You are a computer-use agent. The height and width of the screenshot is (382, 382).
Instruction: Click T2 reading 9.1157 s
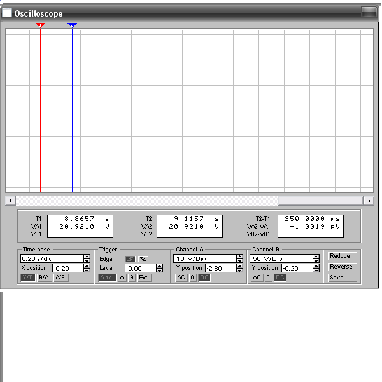[x=196, y=219]
